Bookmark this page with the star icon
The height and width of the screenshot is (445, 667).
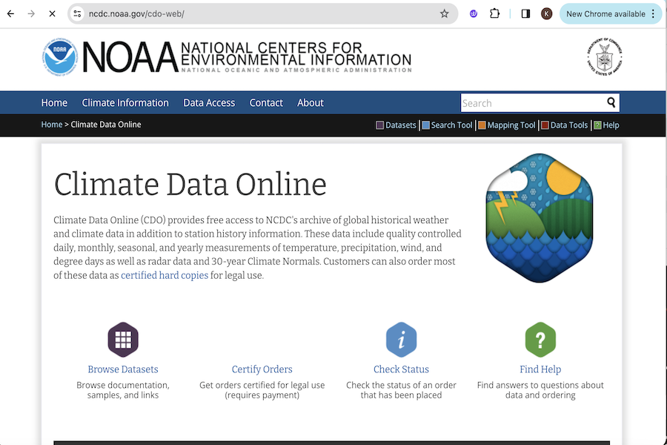coord(444,13)
